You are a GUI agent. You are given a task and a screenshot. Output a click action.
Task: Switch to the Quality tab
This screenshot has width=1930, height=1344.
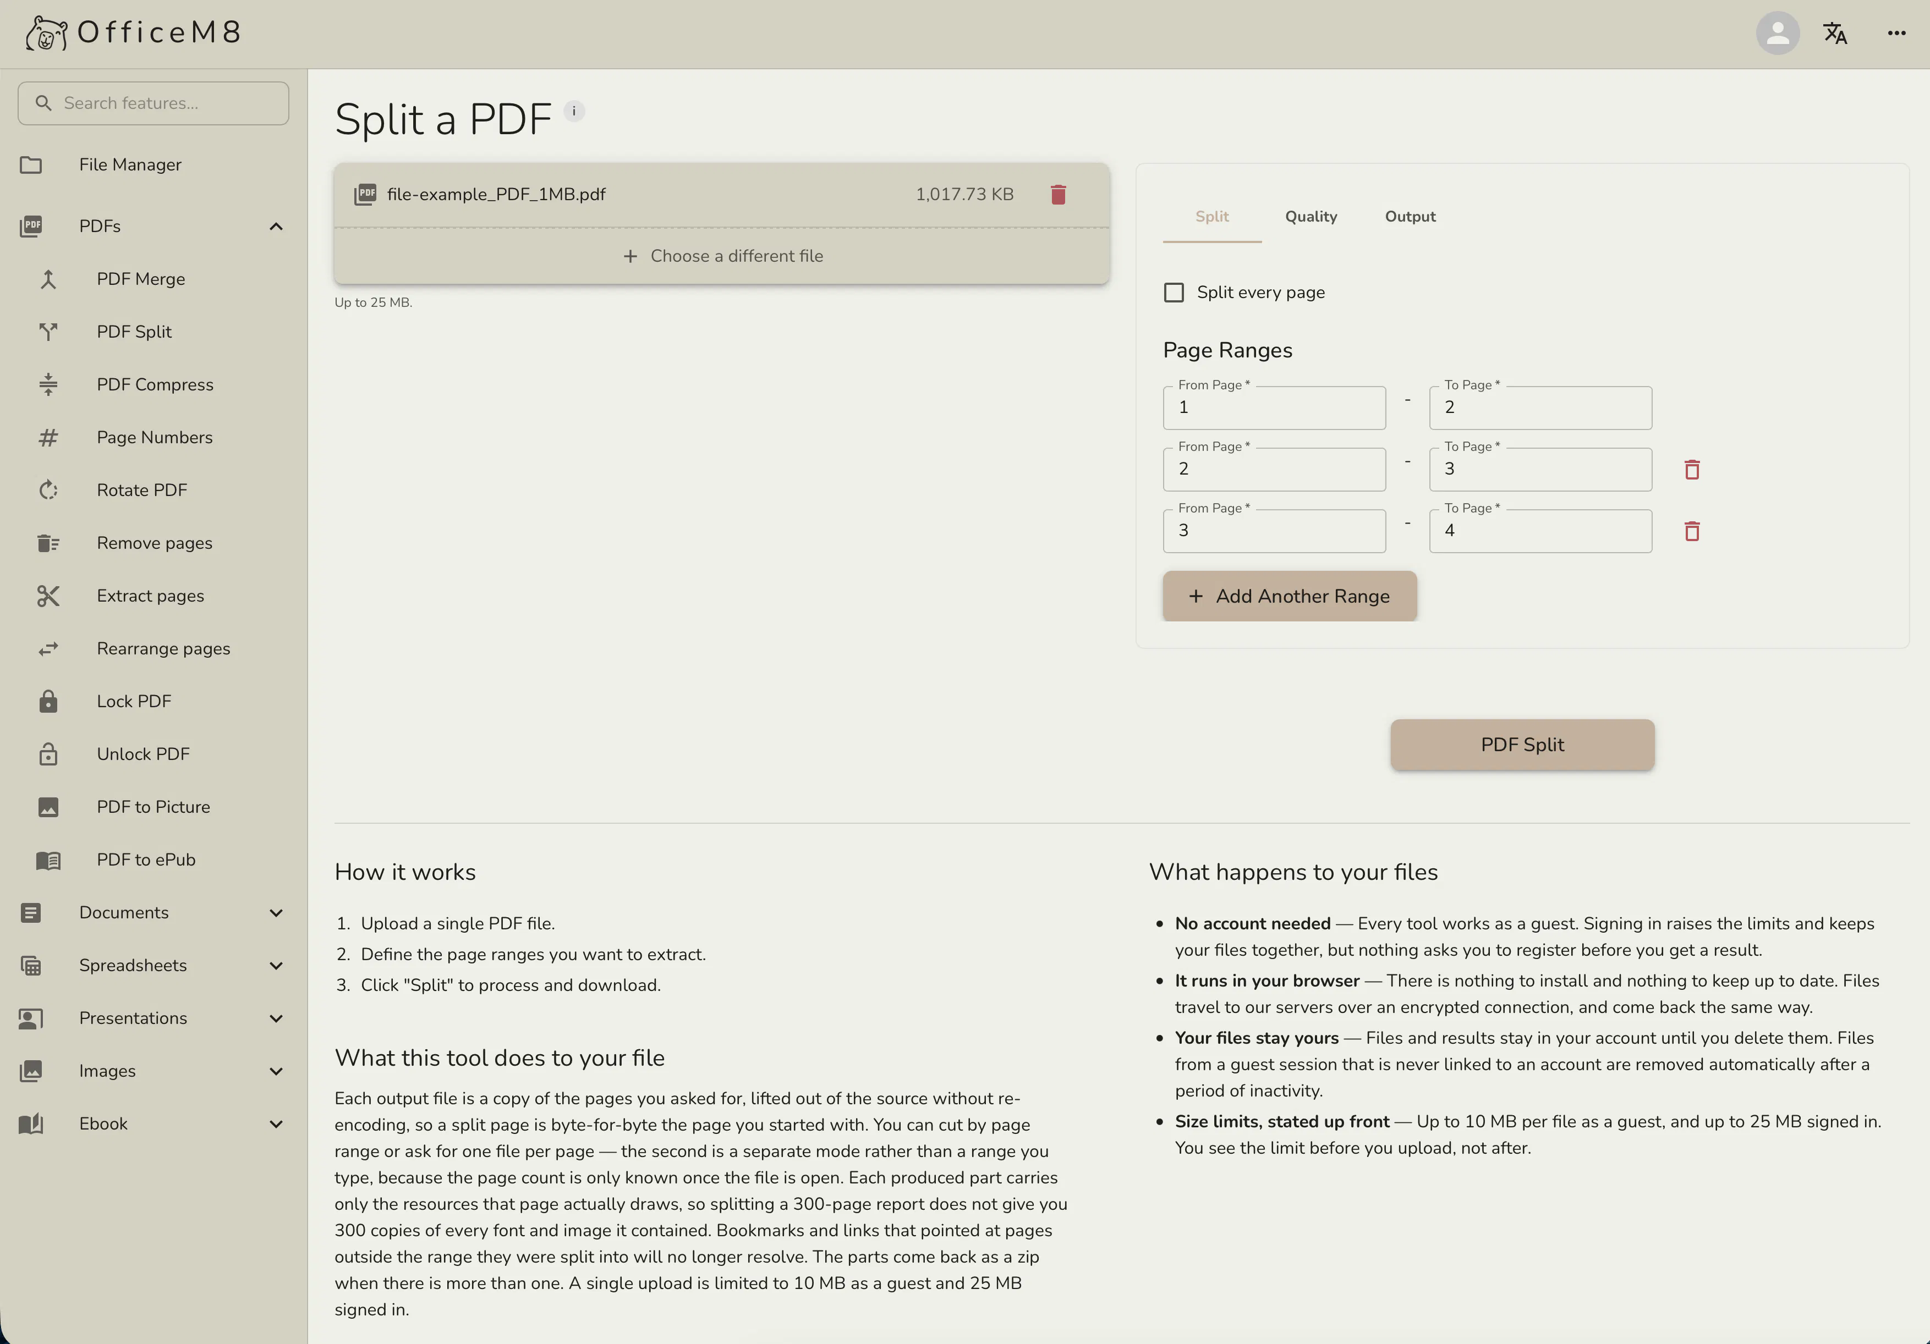click(1311, 217)
